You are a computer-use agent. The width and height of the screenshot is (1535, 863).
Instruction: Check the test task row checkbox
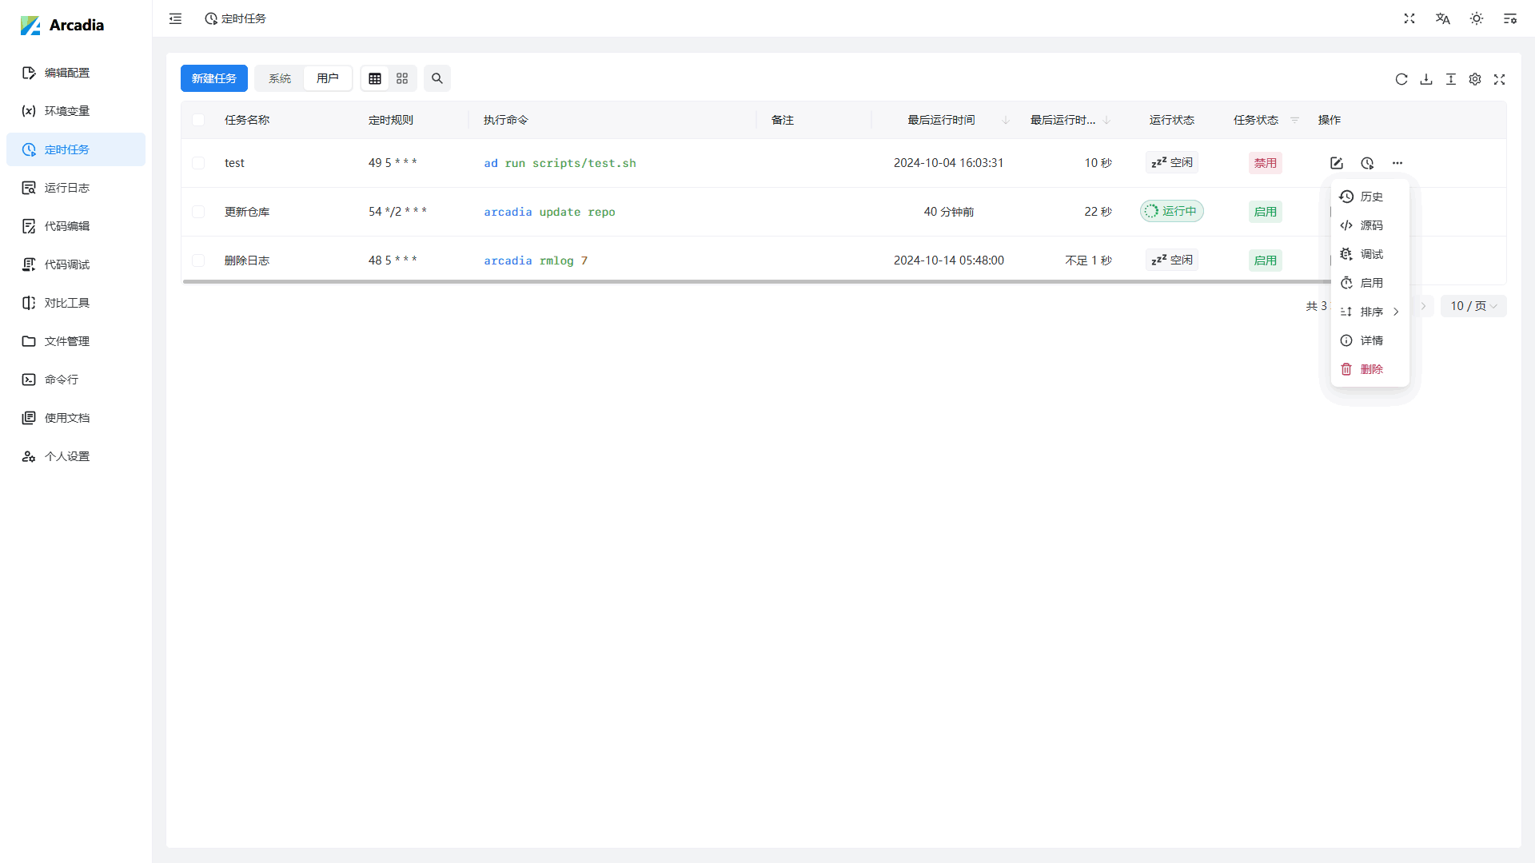[198, 163]
